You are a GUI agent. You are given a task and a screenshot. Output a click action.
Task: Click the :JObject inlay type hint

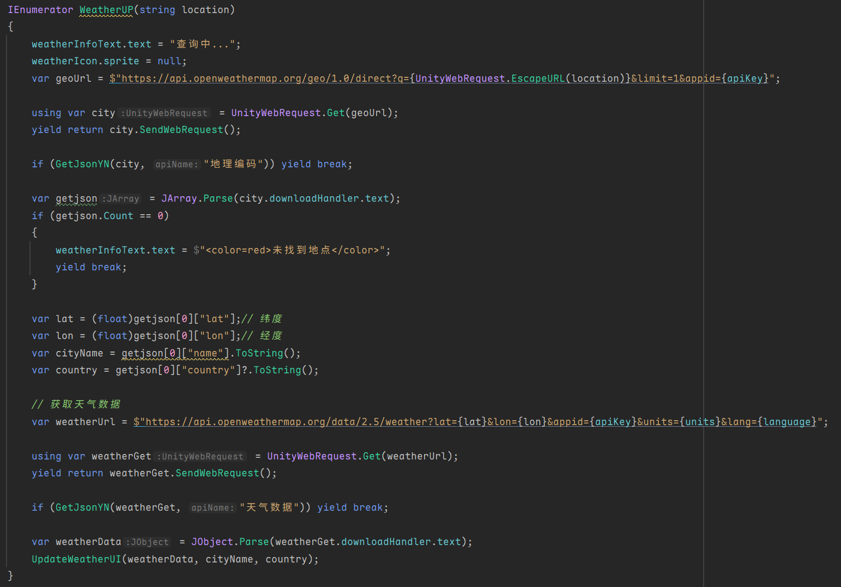pos(147,542)
